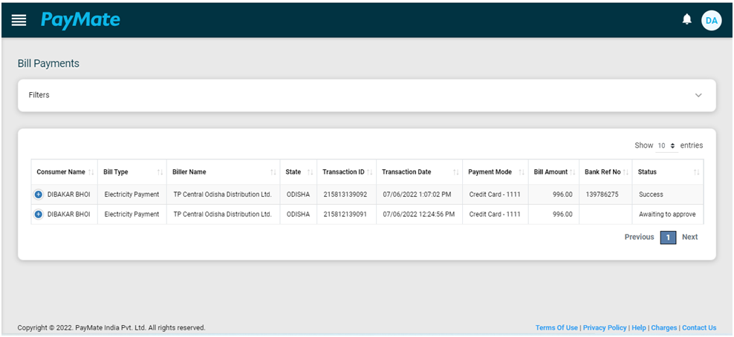This screenshot has height=337, width=734.
Task: Click DIBAKAR BHOI name in Awaiting row
Action: coord(69,215)
